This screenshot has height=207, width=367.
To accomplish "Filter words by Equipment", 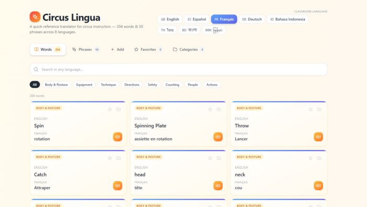I will click(84, 85).
